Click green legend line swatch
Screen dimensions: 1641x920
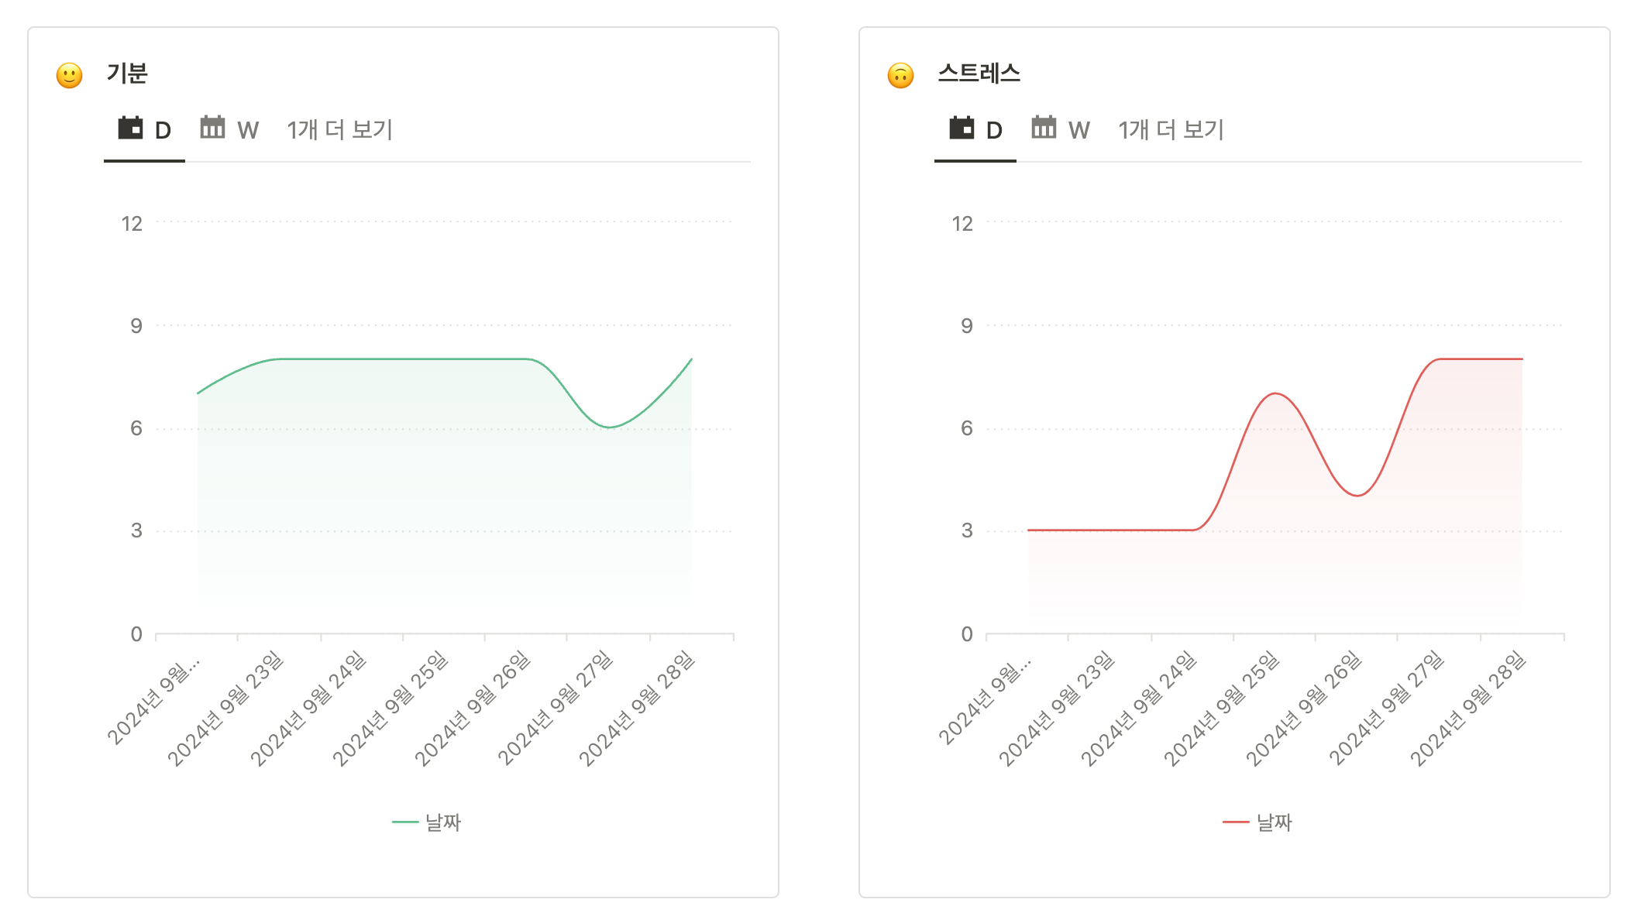(x=405, y=822)
